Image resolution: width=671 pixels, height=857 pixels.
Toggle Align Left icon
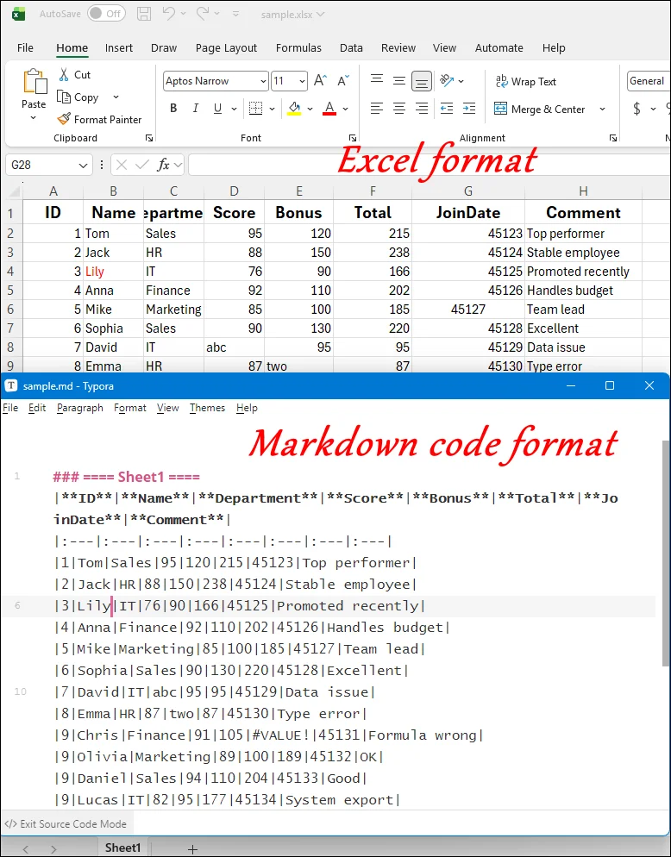(x=377, y=109)
